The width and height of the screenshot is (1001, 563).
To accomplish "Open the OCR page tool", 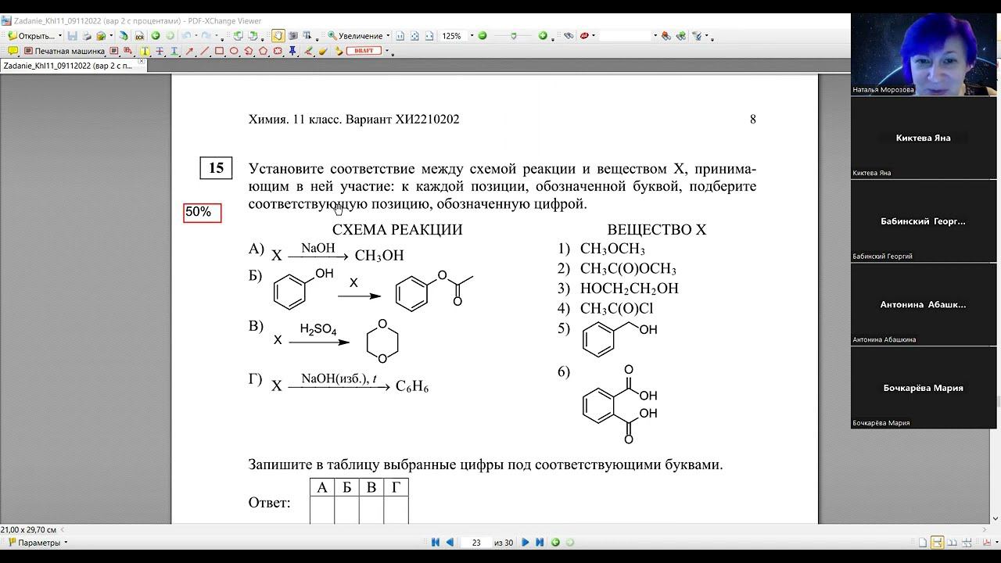I will tap(139, 36).
